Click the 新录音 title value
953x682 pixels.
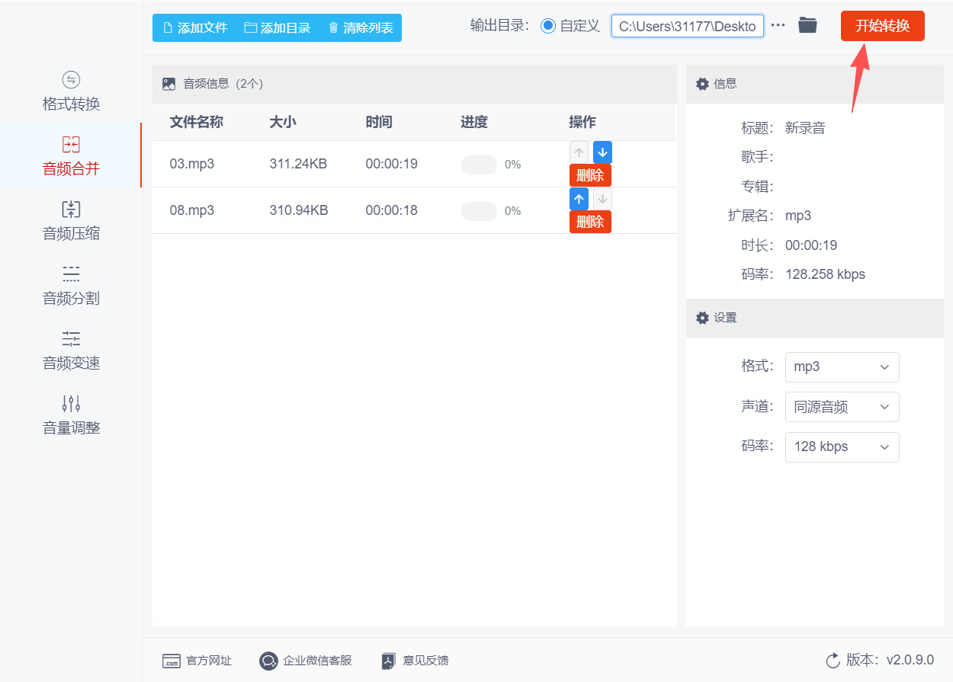tap(805, 128)
